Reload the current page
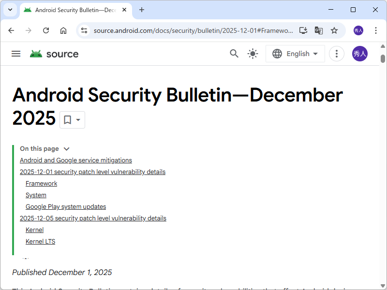This screenshot has width=387, height=290. (x=46, y=30)
